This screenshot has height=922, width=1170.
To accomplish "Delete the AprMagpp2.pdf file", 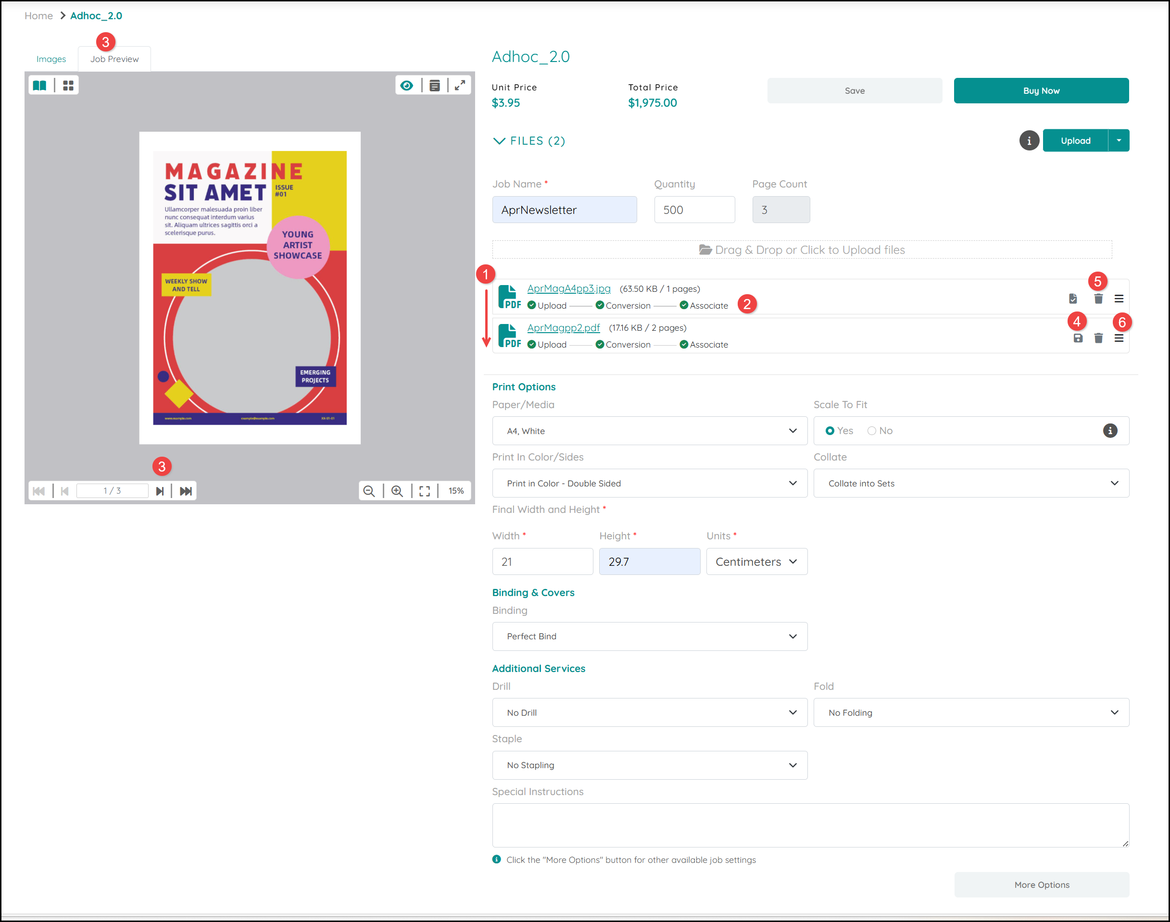I will click(x=1098, y=338).
